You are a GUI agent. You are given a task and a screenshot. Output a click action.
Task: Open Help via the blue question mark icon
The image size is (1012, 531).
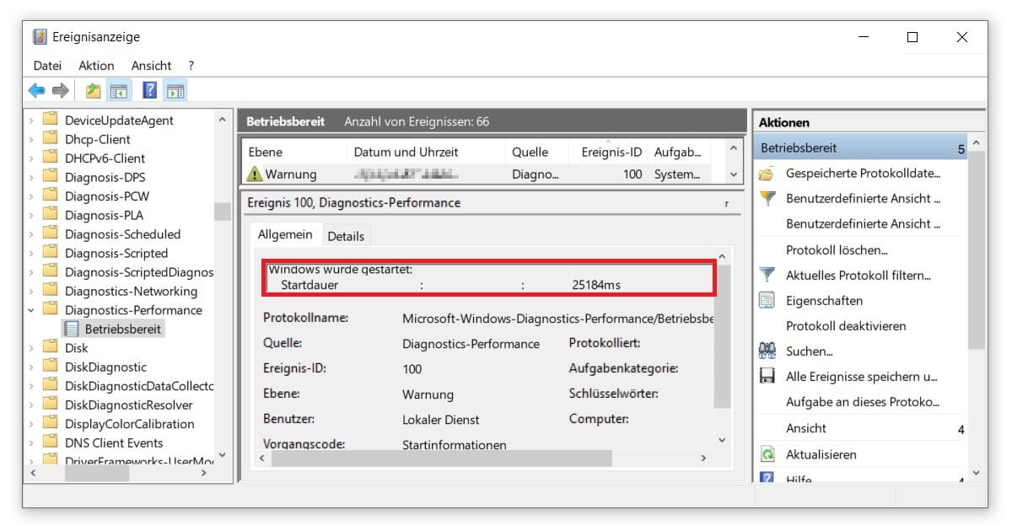click(x=150, y=90)
